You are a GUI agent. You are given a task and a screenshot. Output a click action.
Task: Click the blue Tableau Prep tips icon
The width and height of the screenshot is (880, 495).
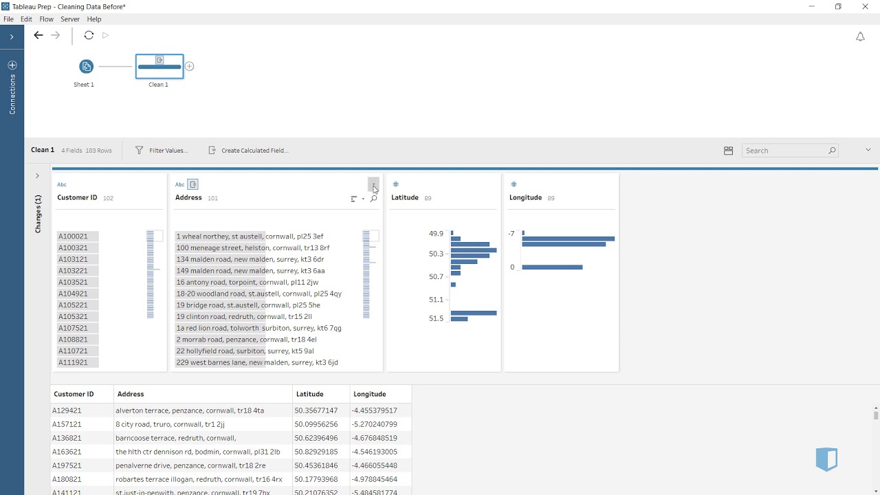tap(826, 459)
